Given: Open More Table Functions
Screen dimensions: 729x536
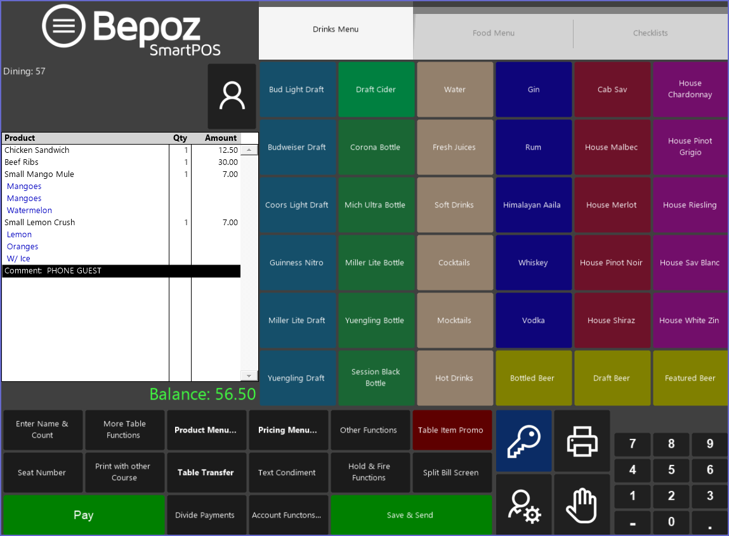Looking at the screenshot, I should 124,429.
